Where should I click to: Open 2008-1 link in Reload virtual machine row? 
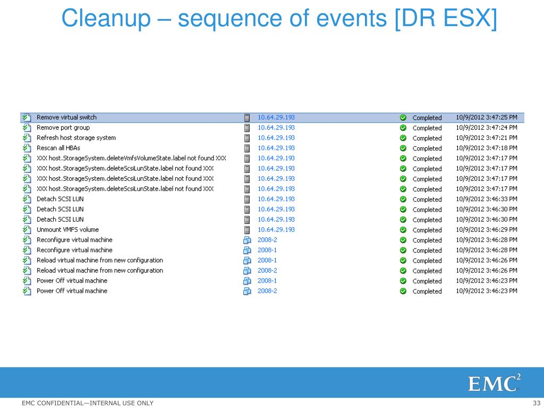point(267,260)
